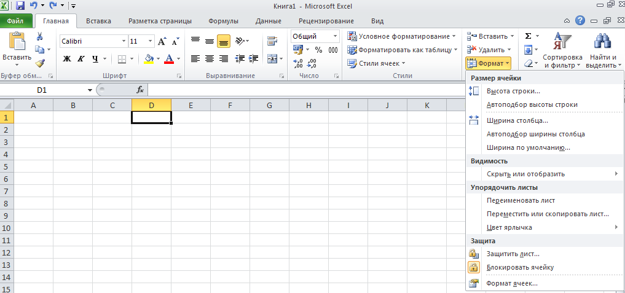Image resolution: width=625 pixels, height=293 pixels.
Task: Click the Clear eraser icon
Action: tap(528, 63)
